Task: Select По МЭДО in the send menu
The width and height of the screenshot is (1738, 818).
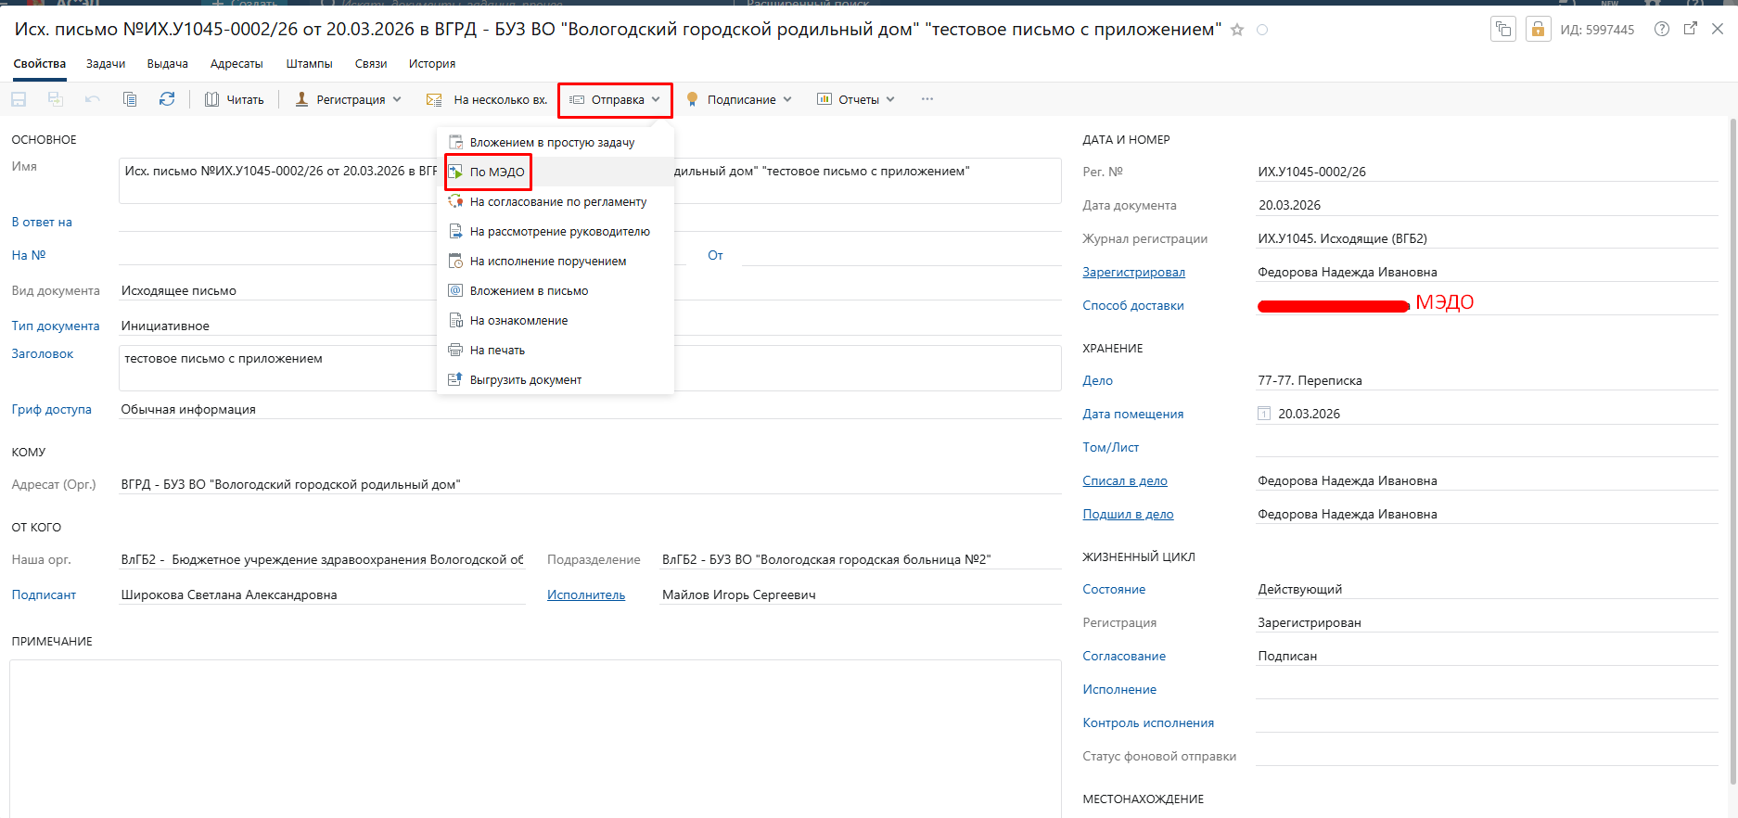Action: [x=496, y=172]
